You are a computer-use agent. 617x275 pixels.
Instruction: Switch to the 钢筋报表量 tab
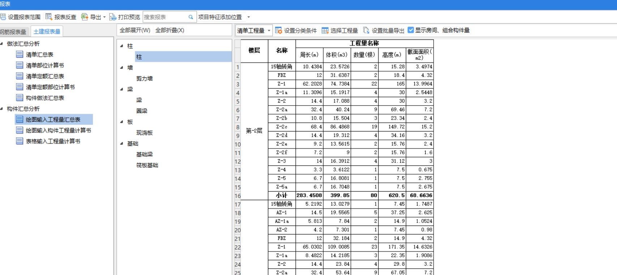(13, 32)
